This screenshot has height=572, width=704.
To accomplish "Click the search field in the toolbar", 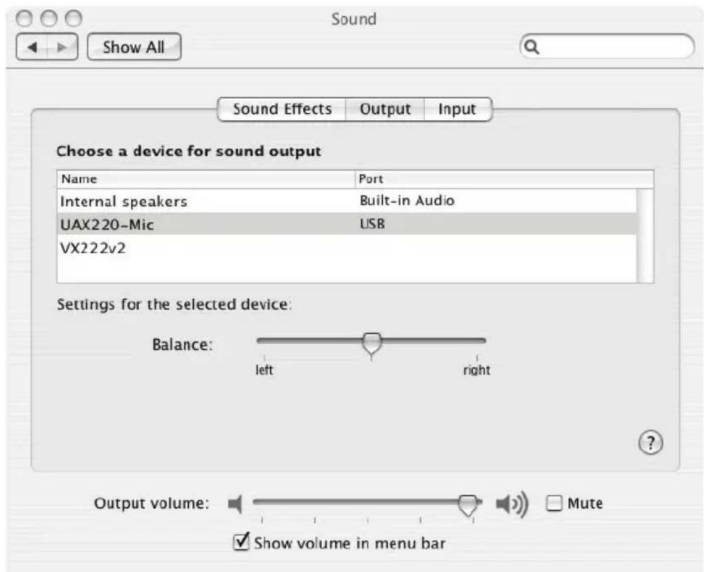I will 607,46.
